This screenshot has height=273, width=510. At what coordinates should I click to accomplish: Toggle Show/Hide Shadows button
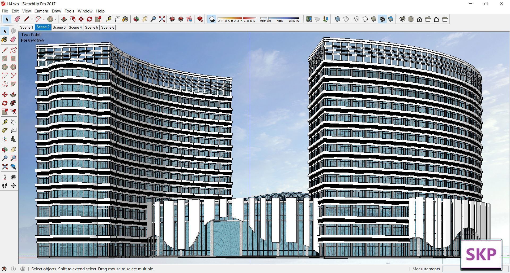tap(212, 19)
